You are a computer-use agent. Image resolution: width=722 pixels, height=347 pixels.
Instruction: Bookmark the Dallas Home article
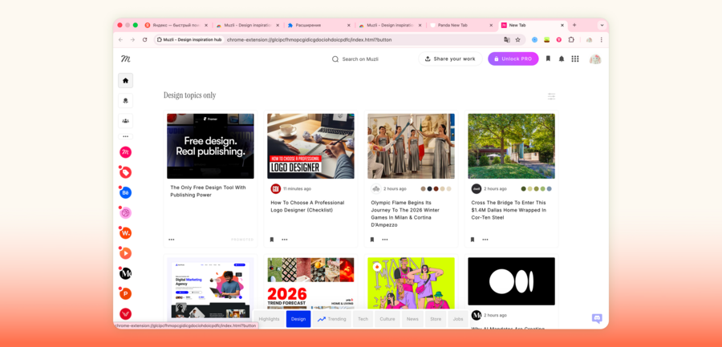click(x=473, y=239)
